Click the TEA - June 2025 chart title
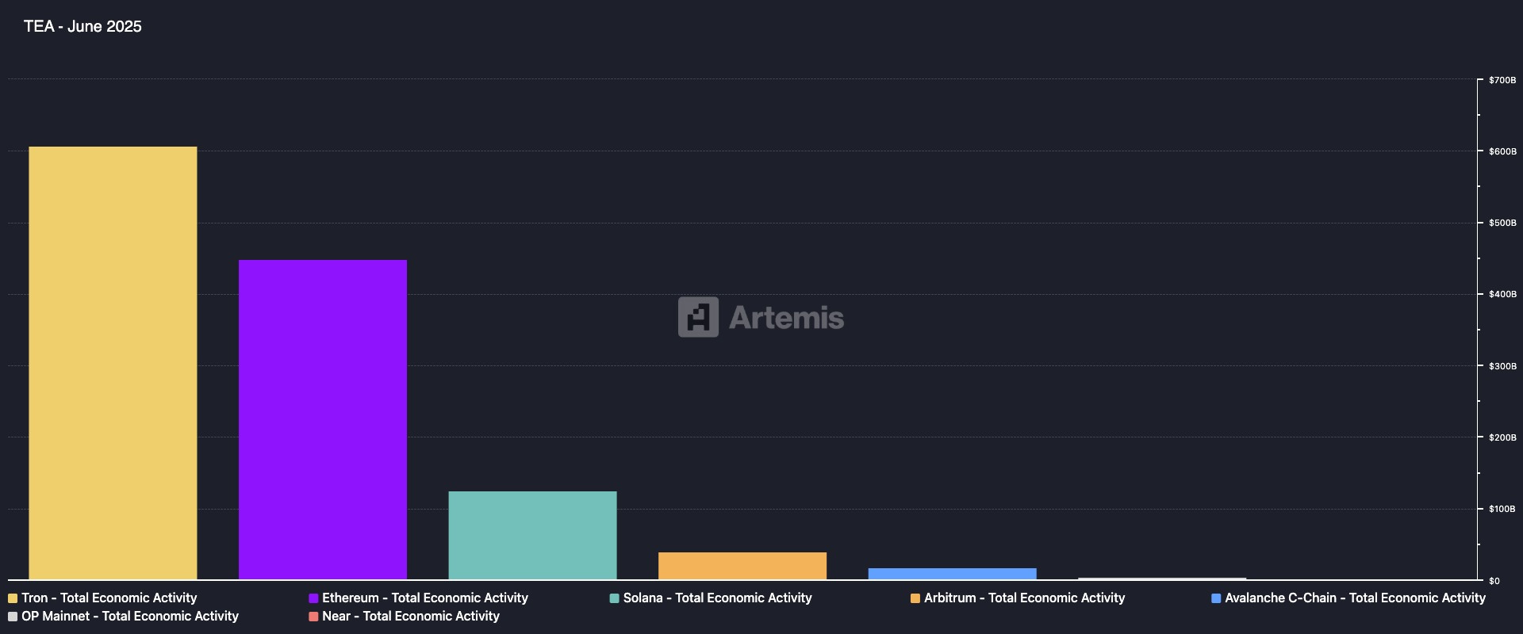The width and height of the screenshot is (1523, 634). (x=82, y=26)
